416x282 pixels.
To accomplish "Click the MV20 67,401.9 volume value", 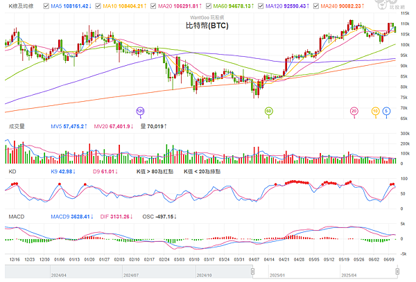I will (x=114, y=126).
